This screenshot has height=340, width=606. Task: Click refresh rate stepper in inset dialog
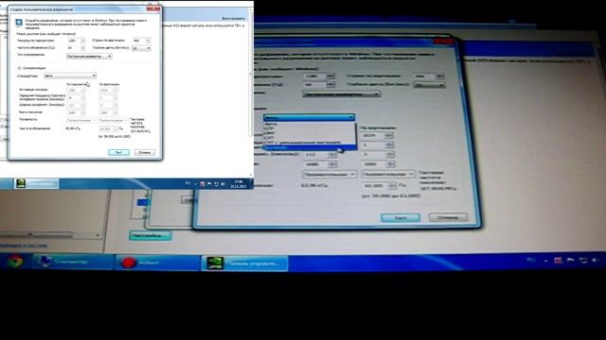pyautogui.click(x=83, y=48)
